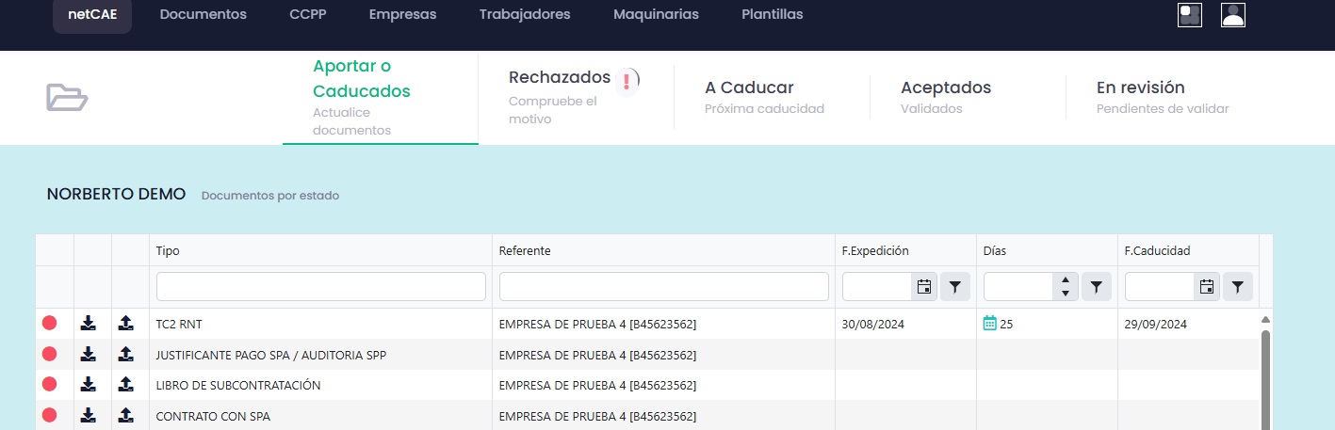Download the CONTRATO CON SPA document
Screen dimensions: 1335x430
88,415
